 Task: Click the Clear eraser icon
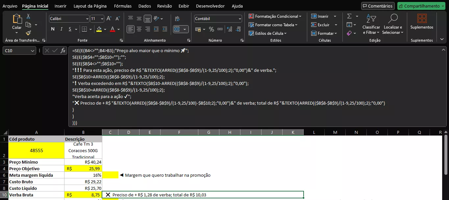pos(349,33)
